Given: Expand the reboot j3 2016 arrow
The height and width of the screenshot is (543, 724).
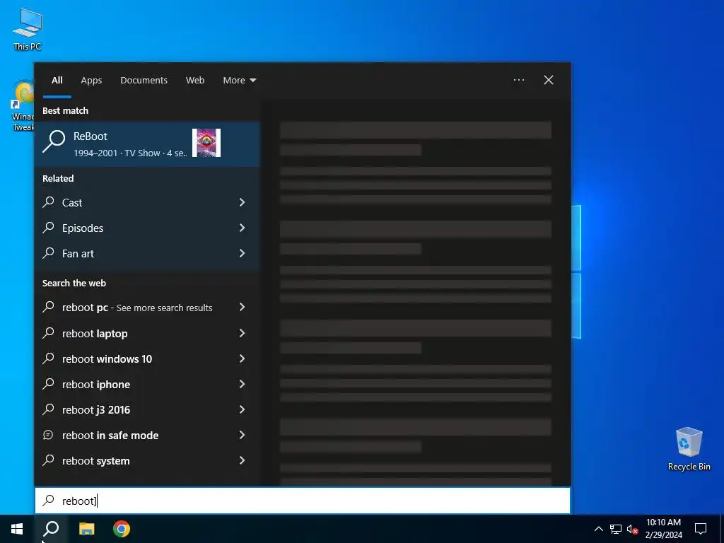Looking at the screenshot, I should [x=242, y=409].
